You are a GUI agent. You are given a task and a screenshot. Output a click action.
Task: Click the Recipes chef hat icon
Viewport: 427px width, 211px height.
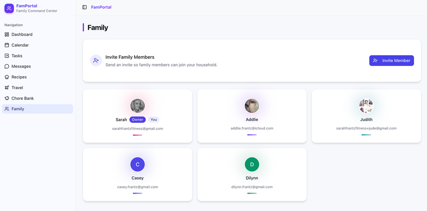[x=7, y=77]
